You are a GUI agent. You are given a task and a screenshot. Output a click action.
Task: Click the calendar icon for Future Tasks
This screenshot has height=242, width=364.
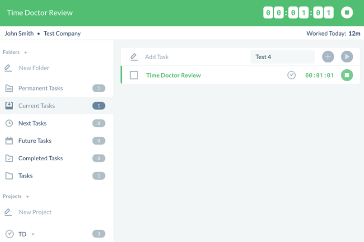(9, 140)
